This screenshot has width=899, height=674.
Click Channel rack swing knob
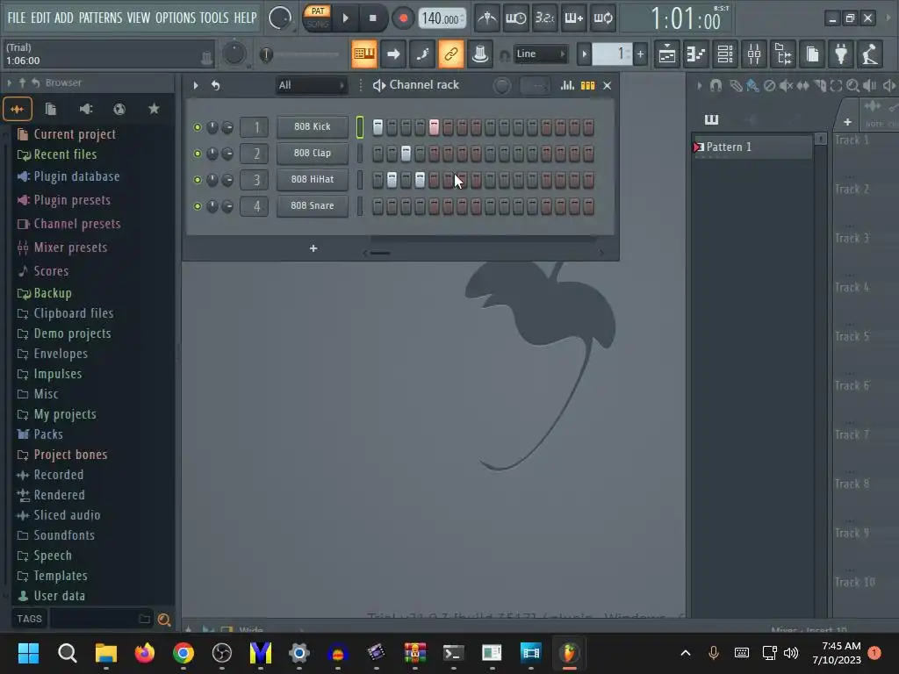[x=501, y=85]
